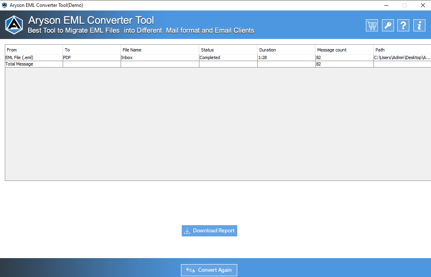Select the To column header
431x277 pixels.
pos(92,50)
